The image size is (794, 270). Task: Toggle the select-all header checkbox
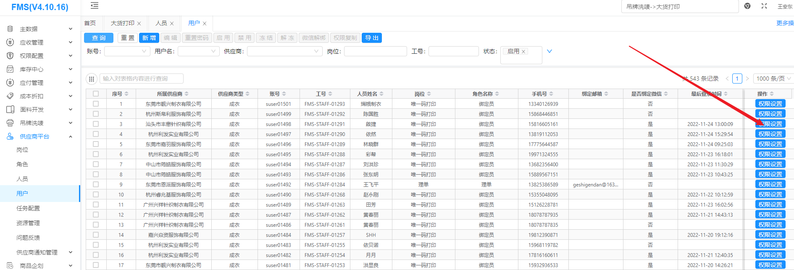pyautogui.click(x=96, y=94)
